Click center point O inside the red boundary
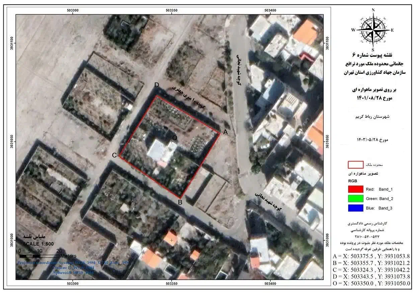This screenshot has height=293, width=415. (174, 137)
